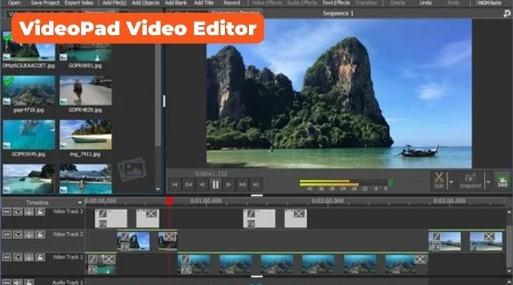The height and width of the screenshot is (285, 513).
Task: Click the timeline scroll down arrow
Action: click(x=509, y=271)
